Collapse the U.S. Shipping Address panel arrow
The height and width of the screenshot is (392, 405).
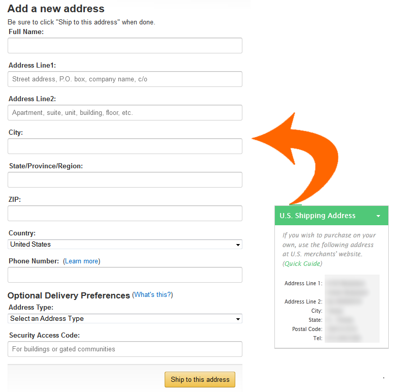tap(378, 216)
